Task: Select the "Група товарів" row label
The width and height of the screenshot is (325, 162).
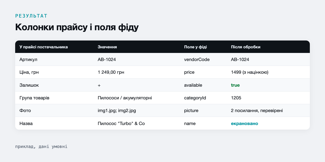Action: (34, 98)
